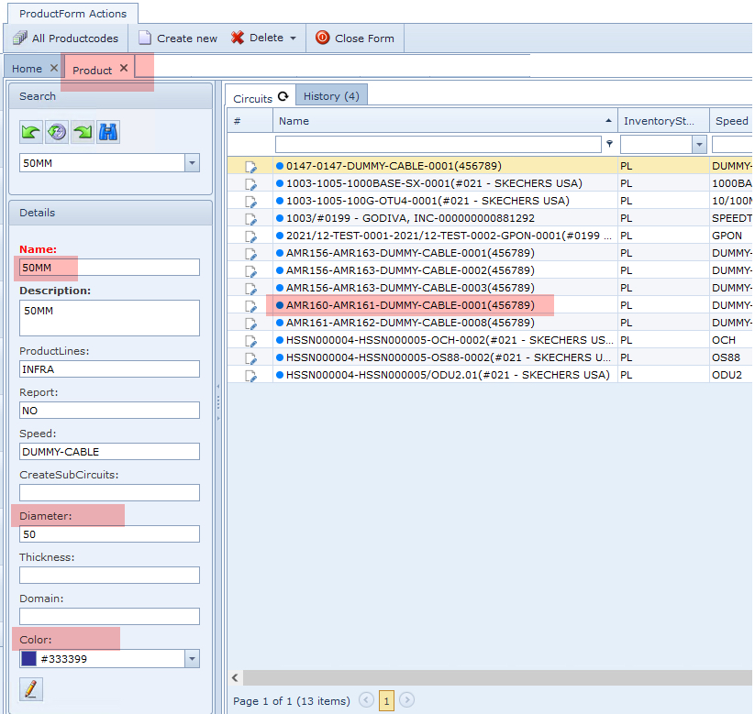Screen dimensions: 755x714
Task: Click the #333399 color swatch
Action: click(29, 659)
